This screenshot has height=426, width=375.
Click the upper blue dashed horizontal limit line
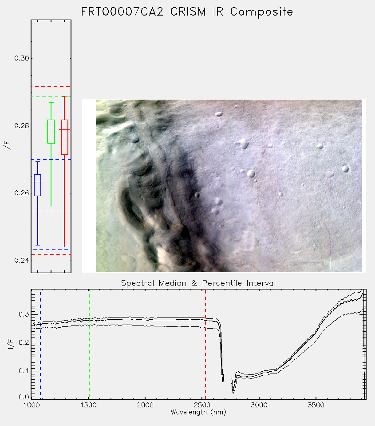pos(51,160)
